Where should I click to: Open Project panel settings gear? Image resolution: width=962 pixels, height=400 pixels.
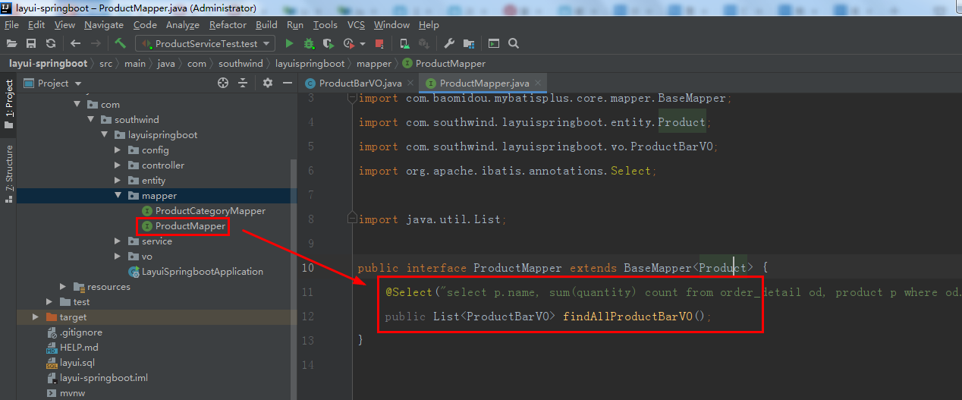(x=267, y=83)
